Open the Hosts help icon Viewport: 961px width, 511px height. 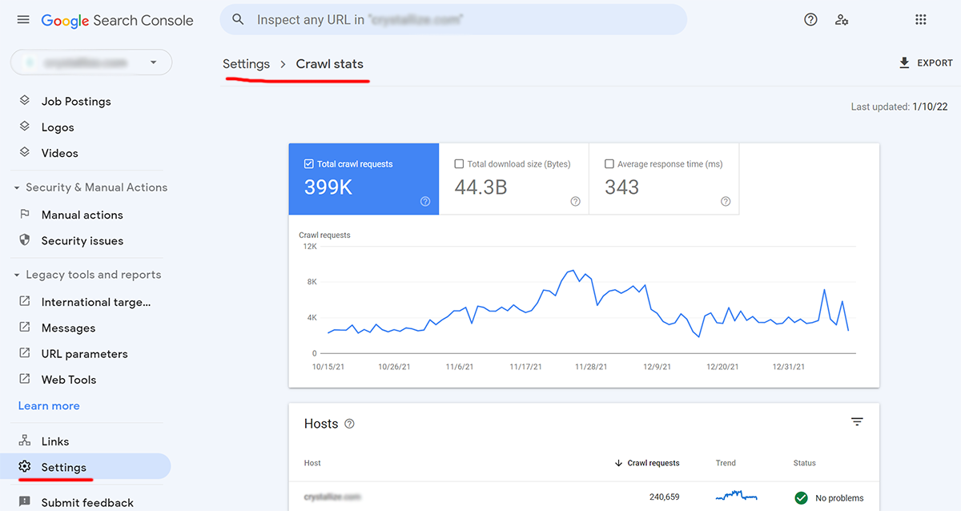pyautogui.click(x=349, y=424)
